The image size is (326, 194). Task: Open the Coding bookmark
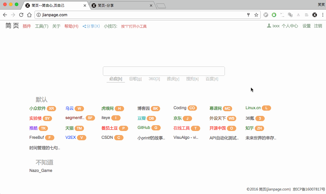[180, 108]
